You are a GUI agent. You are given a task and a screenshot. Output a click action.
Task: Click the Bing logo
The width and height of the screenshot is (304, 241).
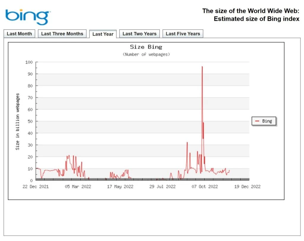coord(28,17)
